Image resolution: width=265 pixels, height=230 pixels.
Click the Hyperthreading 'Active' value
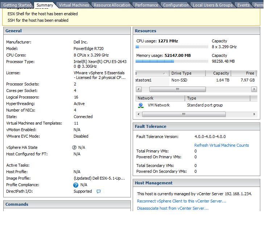tap(79, 104)
